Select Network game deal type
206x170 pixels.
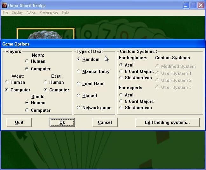94,108
